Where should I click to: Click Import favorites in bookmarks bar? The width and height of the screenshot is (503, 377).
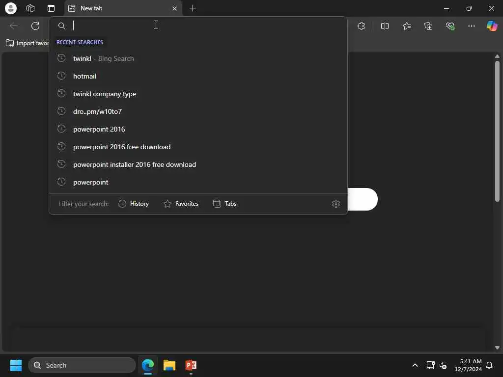[28, 43]
